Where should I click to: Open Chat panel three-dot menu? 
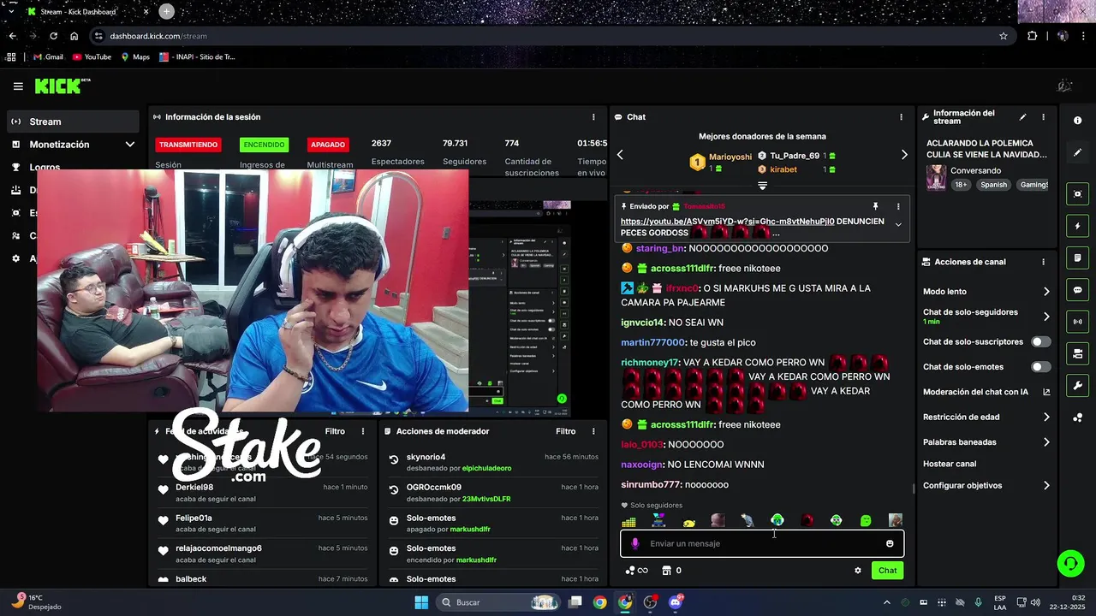tap(901, 117)
